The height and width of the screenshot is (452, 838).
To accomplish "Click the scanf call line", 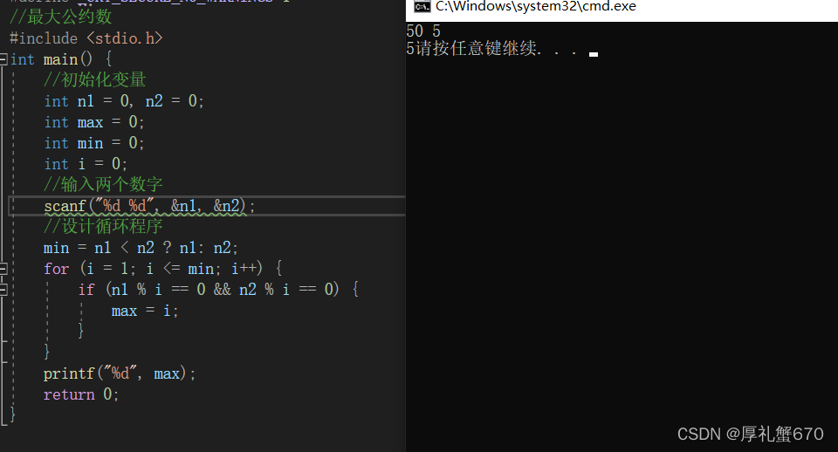I will pyautogui.click(x=149, y=206).
